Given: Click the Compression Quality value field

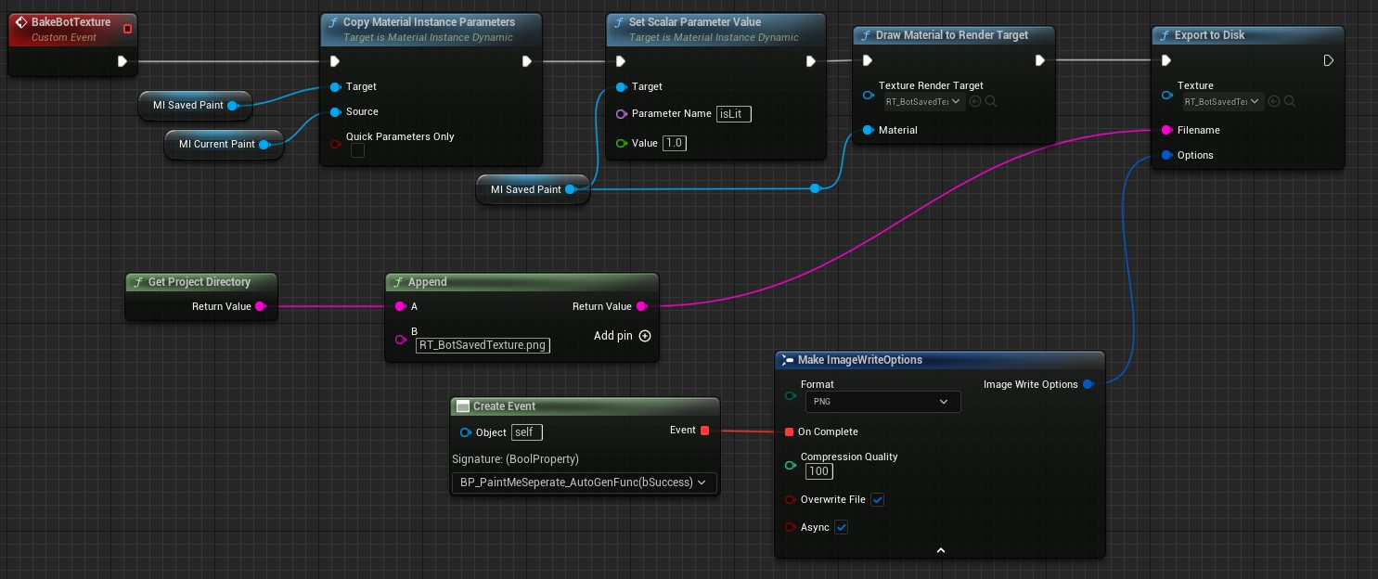Looking at the screenshot, I should point(818,471).
